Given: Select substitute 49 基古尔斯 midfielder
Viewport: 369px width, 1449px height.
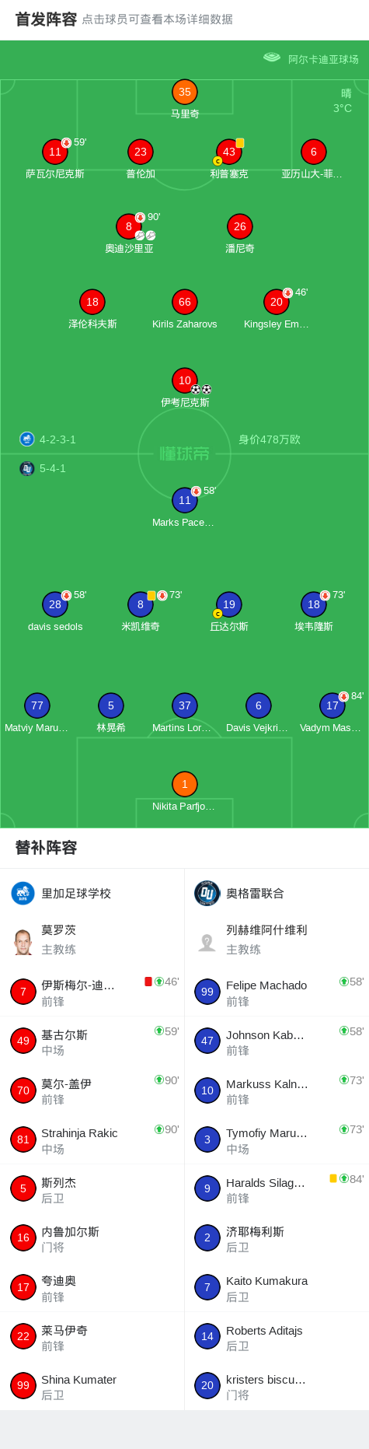Looking at the screenshot, I should [92, 1041].
